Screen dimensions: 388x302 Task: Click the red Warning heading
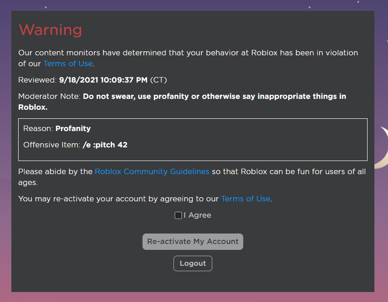coord(50,30)
